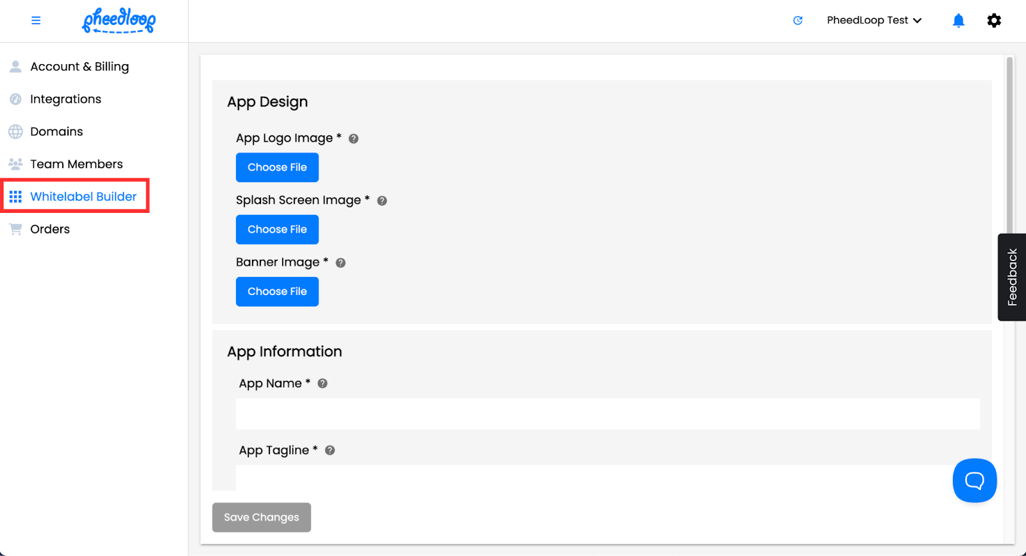Go to Integrations in sidebar
Viewport: 1026px width, 556px height.
(x=65, y=99)
